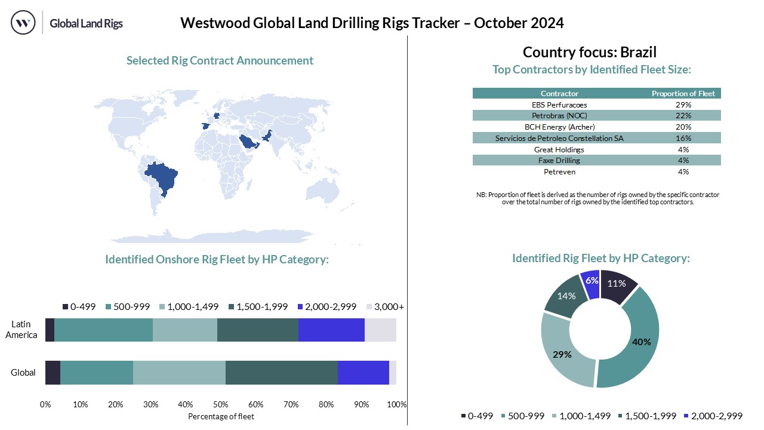Toggle 0-499 legend item above bar chart
The height and width of the screenshot is (430, 764).
point(79,306)
